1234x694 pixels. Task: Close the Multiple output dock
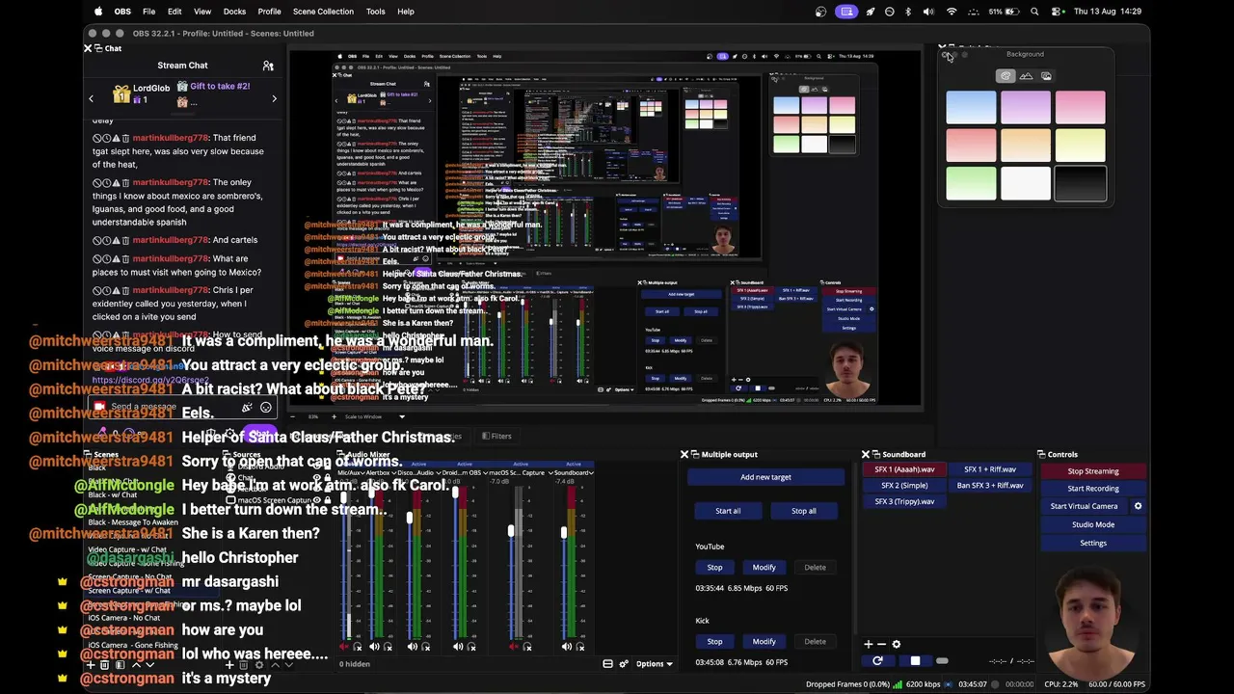(x=684, y=454)
